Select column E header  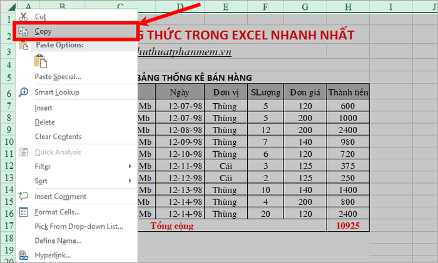point(226,6)
